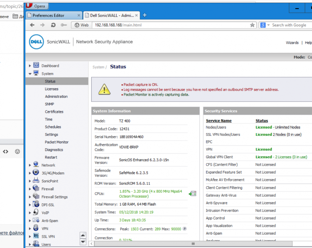Open a new tab with plus button
The image size is (312, 248).
pos(145,15)
